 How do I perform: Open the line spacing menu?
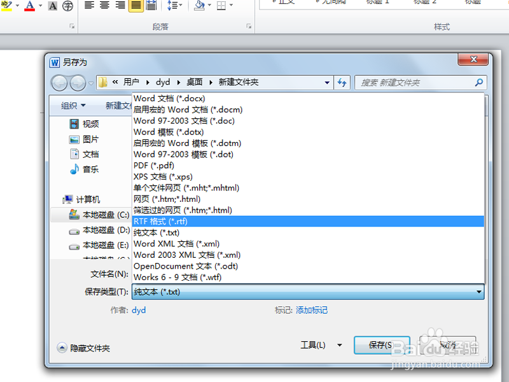[x=174, y=5]
